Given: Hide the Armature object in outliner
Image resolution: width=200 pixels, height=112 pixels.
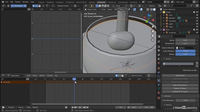Looking at the screenshot, I should coord(197,33).
